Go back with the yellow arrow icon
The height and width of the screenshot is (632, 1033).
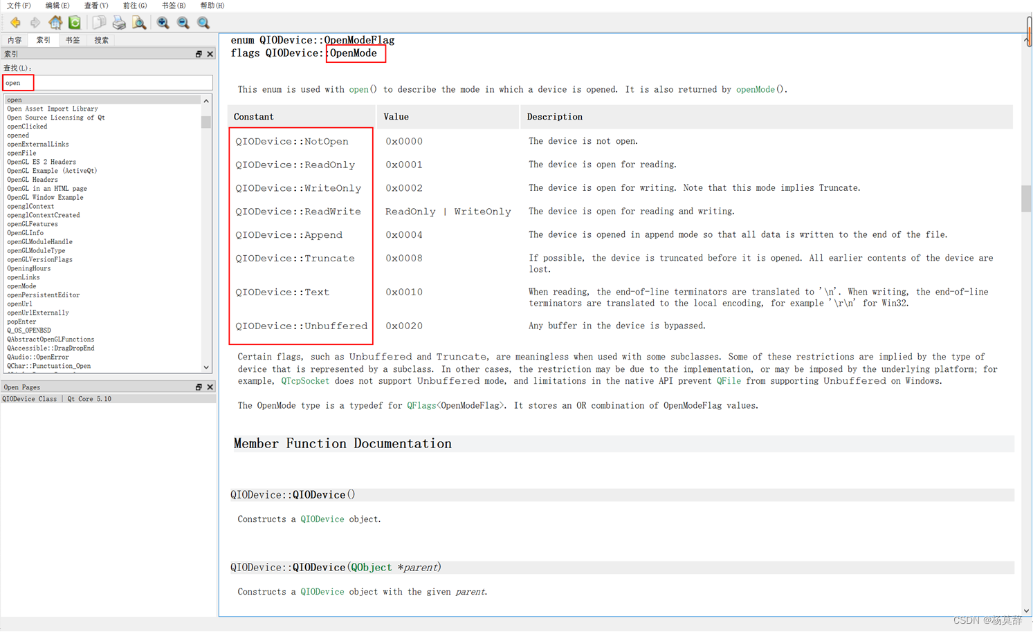pyautogui.click(x=15, y=23)
